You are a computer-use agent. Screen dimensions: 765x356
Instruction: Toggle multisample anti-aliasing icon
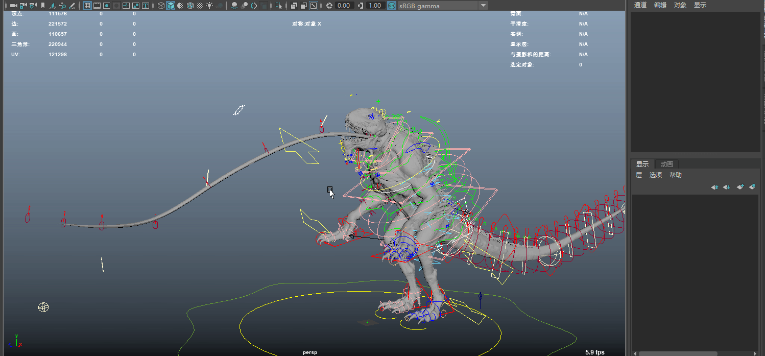(x=254, y=6)
